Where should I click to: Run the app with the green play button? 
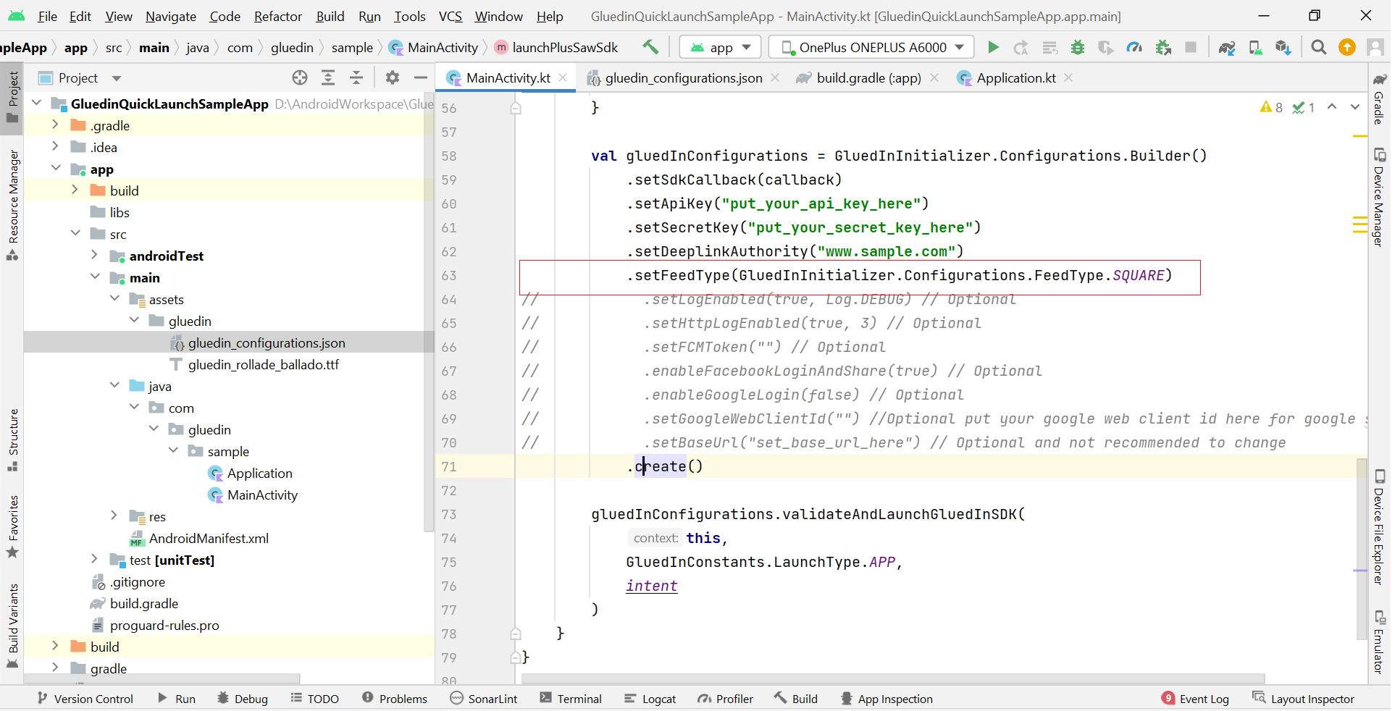point(993,48)
